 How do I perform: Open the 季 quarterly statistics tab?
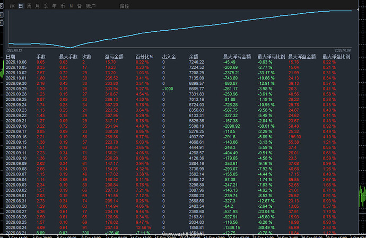tap(46, 6)
